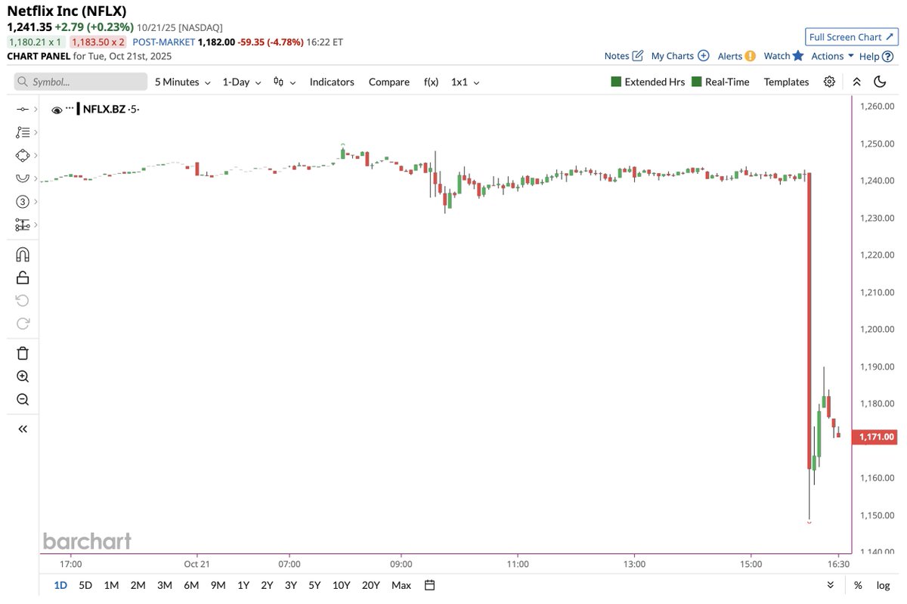This screenshot has width=907, height=604.
Task: Open the candlestick chart type dropdown
Action: tap(284, 82)
